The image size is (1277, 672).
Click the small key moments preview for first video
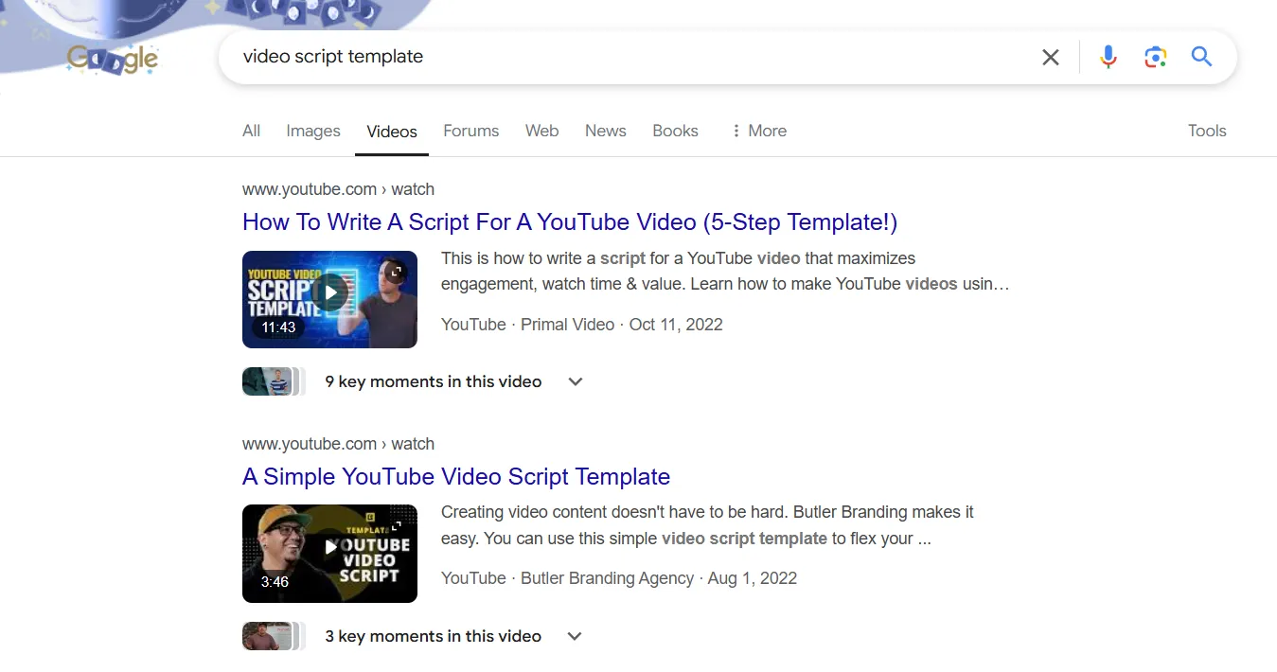(273, 381)
